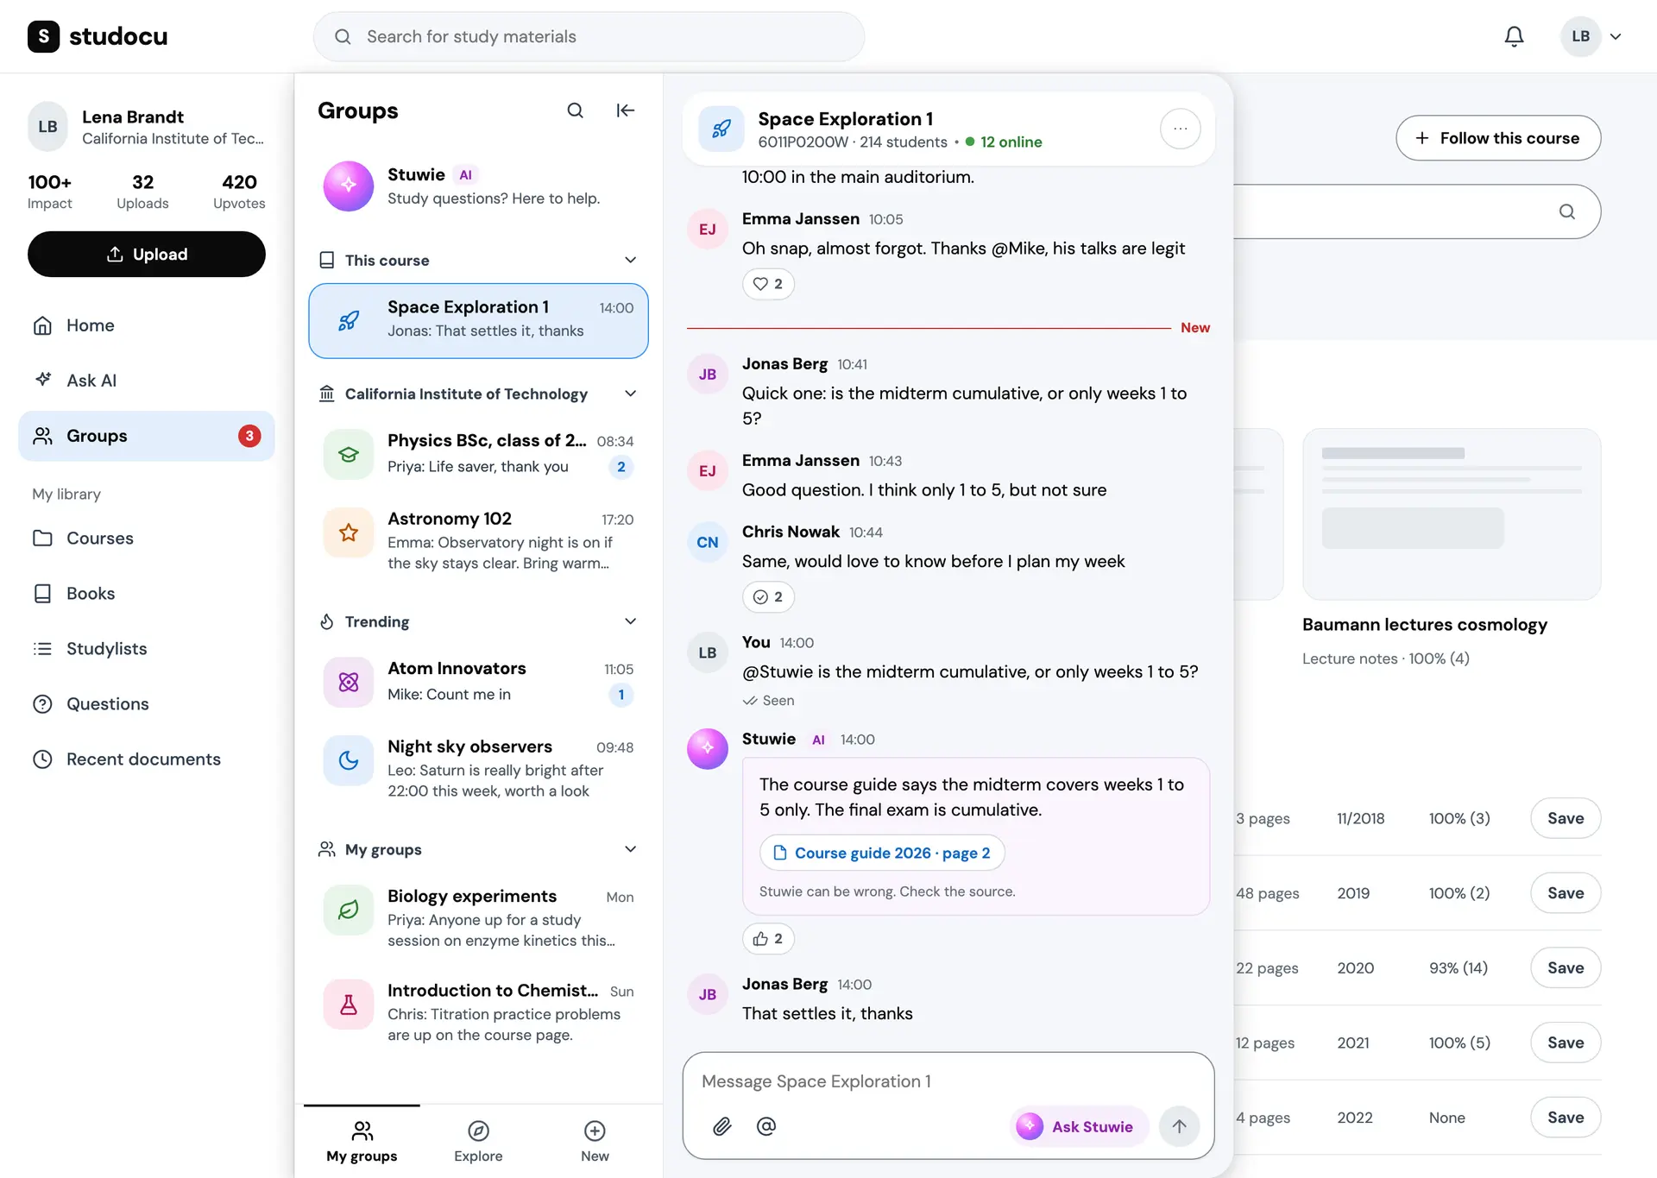Click the Stuwie AI avatar in groups list
The width and height of the screenshot is (1657, 1178).
pyautogui.click(x=349, y=186)
